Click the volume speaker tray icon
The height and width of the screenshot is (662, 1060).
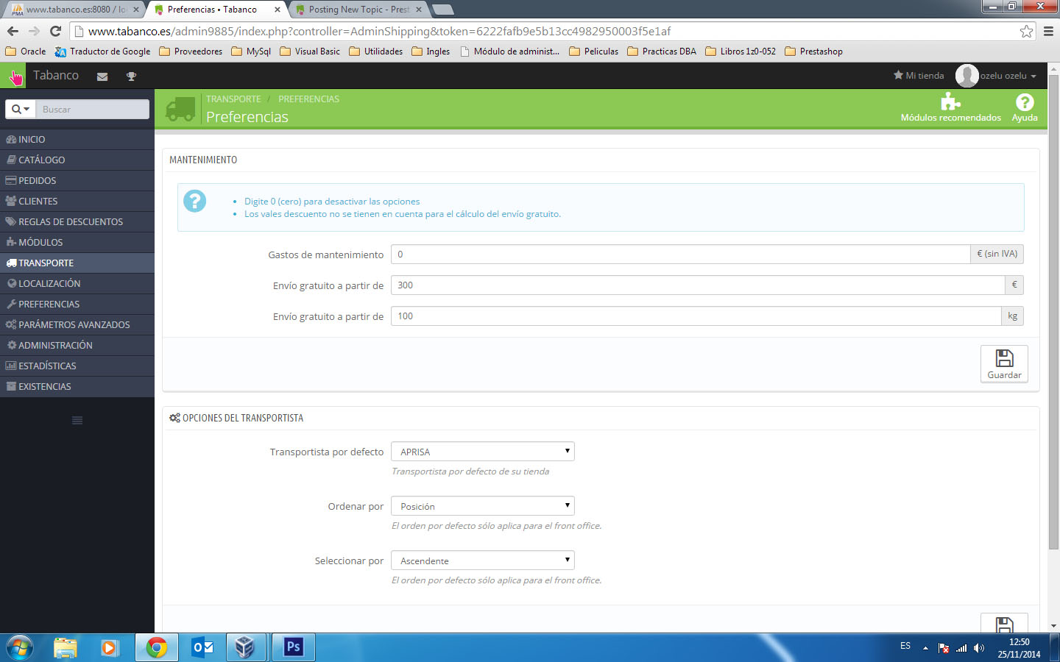point(979,648)
